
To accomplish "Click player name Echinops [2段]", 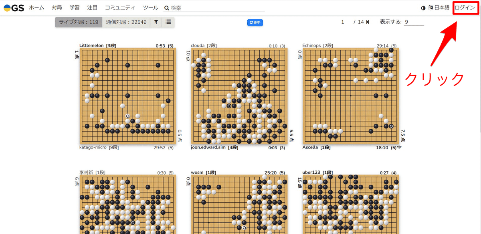I will point(317,45).
